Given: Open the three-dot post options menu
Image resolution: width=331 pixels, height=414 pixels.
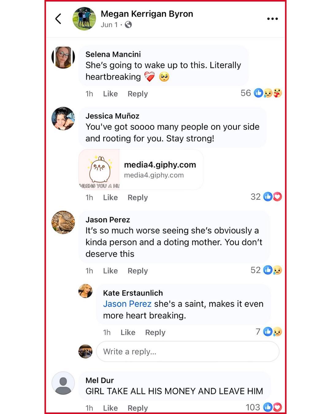Looking at the screenshot, I should 272,19.
